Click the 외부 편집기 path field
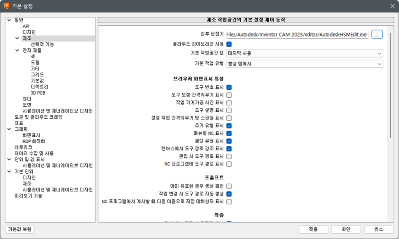Screen dimensions: 399x239 pyautogui.click(x=297, y=34)
